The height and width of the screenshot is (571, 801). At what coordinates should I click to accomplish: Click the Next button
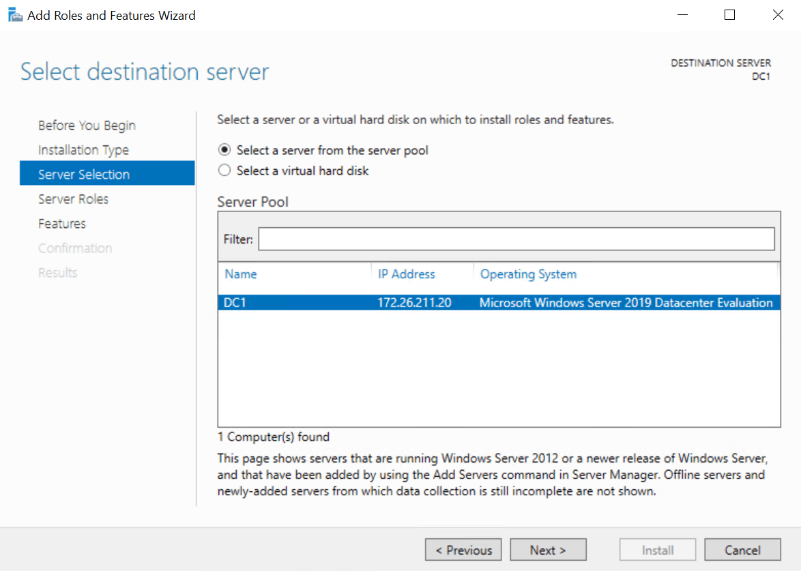tap(548, 549)
